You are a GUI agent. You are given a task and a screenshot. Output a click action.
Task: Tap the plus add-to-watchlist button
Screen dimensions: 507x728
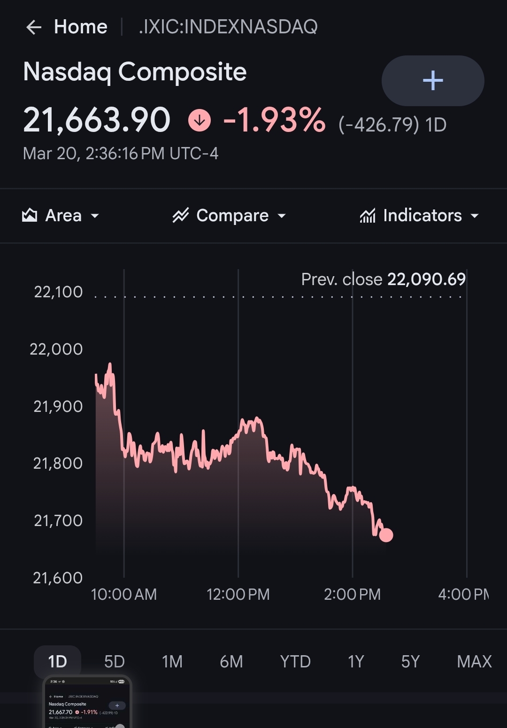pyautogui.click(x=432, y=81)
